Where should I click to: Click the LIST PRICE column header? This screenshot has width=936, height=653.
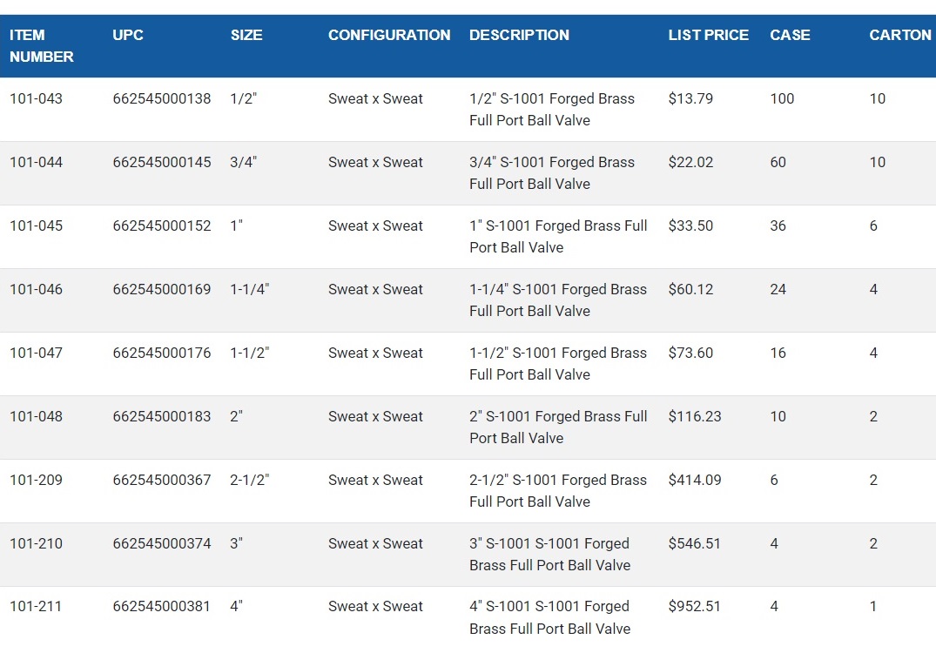(708, 36)
